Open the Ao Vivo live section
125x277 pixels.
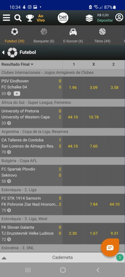tap(41, 18)
